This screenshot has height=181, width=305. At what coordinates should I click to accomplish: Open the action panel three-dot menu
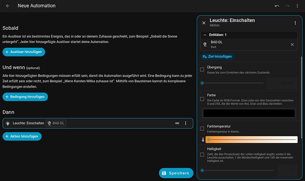pos(295,23)
